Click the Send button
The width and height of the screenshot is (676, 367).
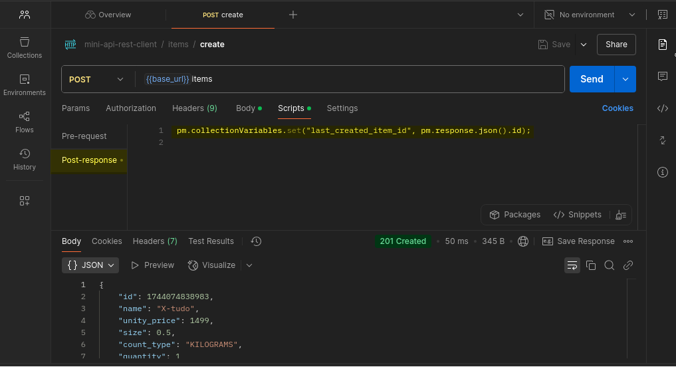(x=591, y=79)
